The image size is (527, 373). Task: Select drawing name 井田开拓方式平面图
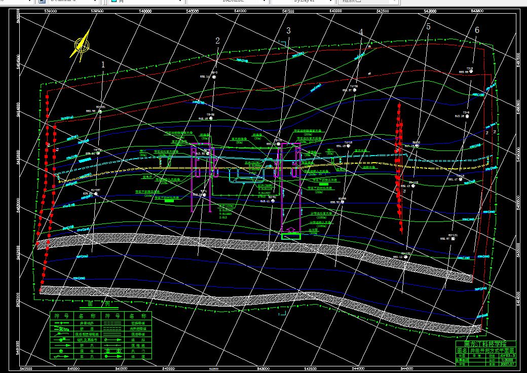point(492,351)
